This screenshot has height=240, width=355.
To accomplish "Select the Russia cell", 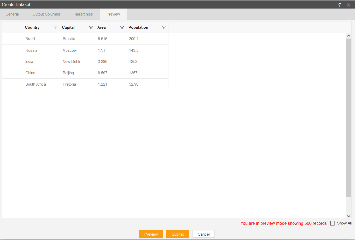I will (x=31, y=50).
